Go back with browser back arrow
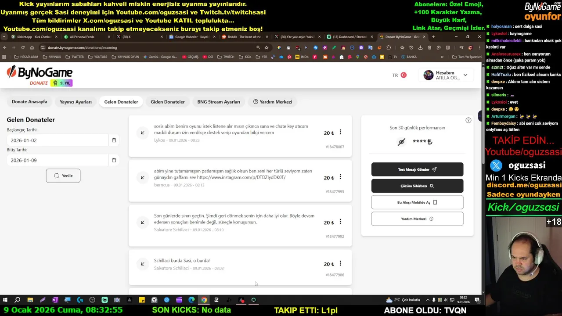The width and height of the screenshot is (562, 316). (5, 47)
